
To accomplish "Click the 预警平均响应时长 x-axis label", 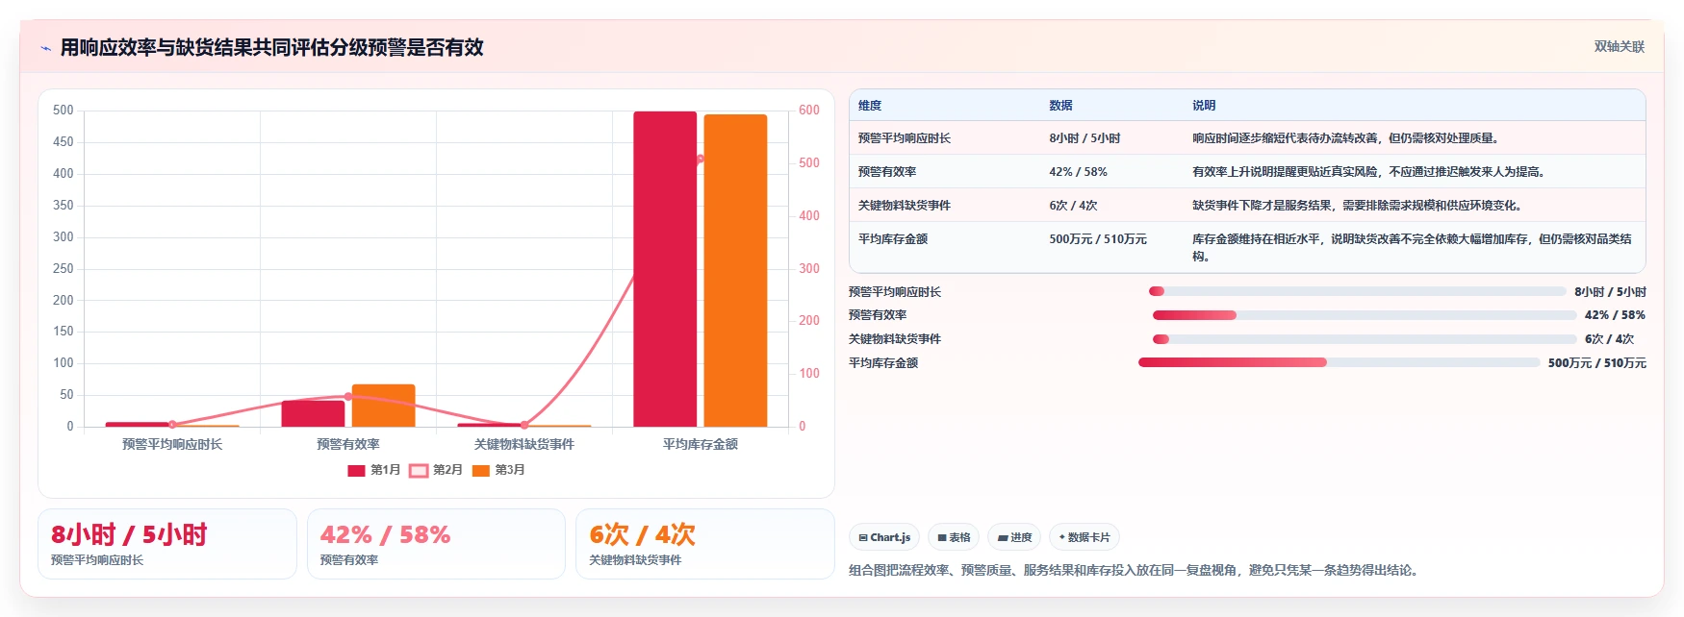I will [172, 444].
